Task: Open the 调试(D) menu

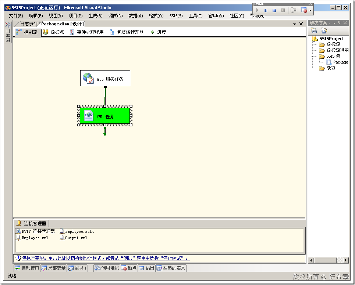Action: pyautogui.click(x=116, y=16)
